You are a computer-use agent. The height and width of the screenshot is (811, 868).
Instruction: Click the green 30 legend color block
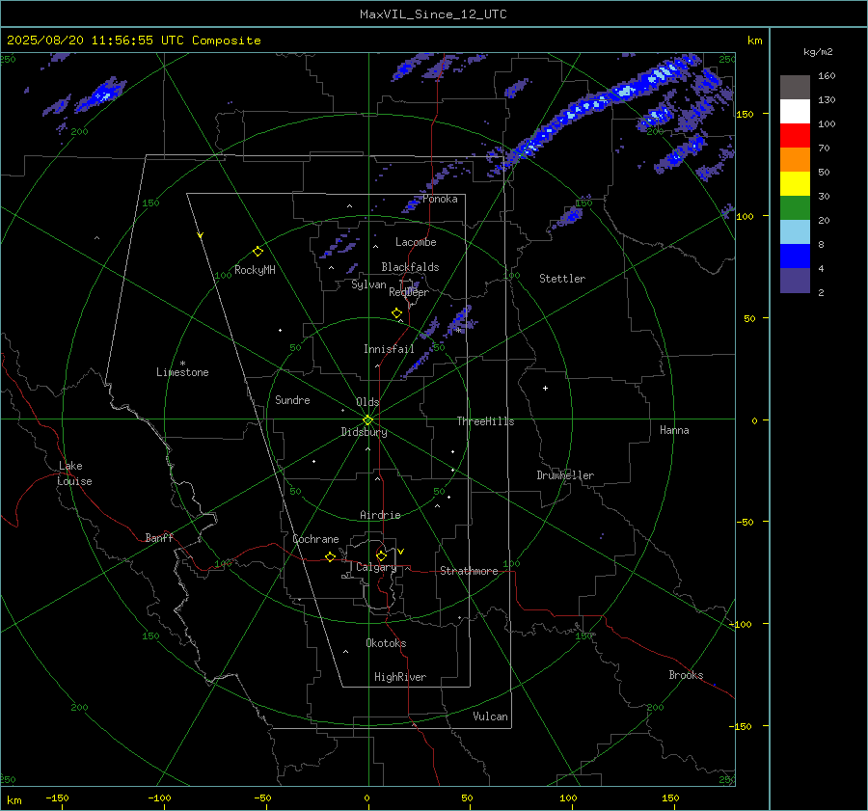pos(795,207)
